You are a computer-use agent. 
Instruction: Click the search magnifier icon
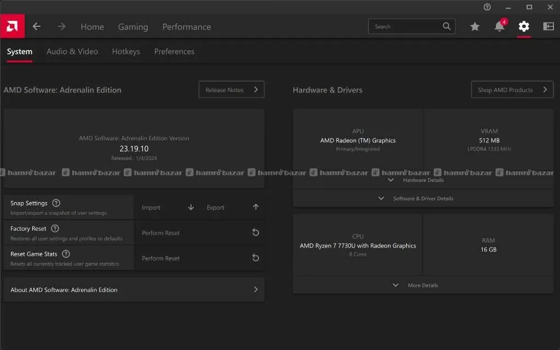point(447,26)
